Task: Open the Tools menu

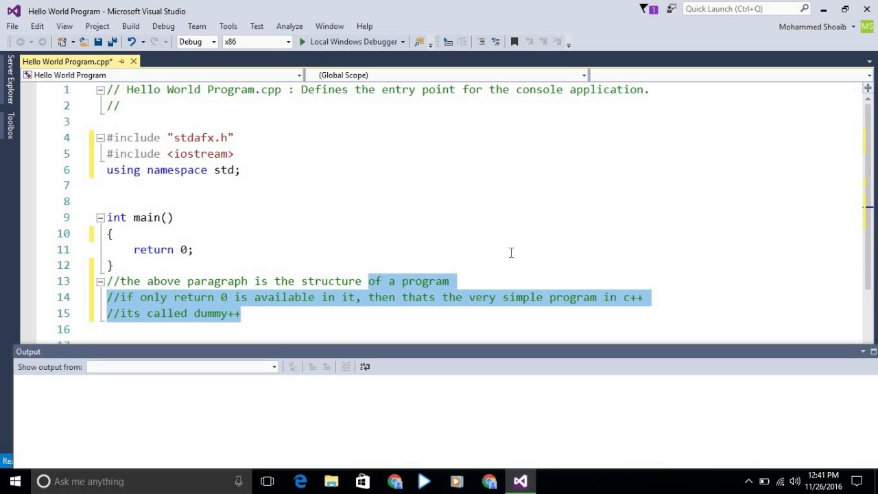Action: 228,26
